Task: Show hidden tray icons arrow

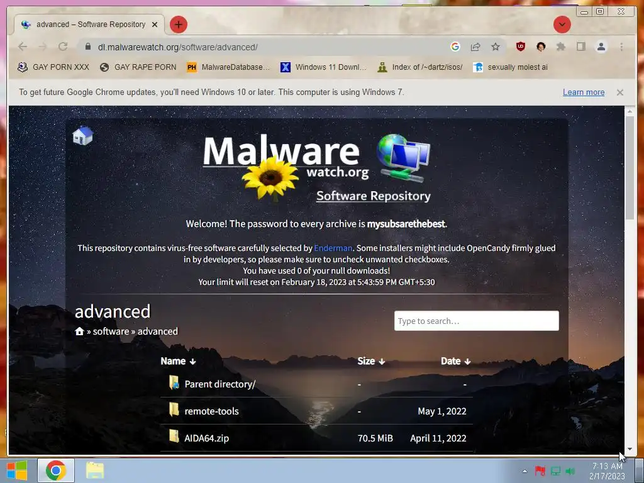Action: pyautogui.click(x=525, y=471)
